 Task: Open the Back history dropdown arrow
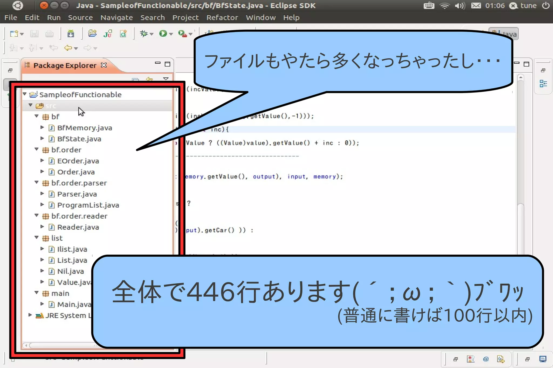[76, 49]
